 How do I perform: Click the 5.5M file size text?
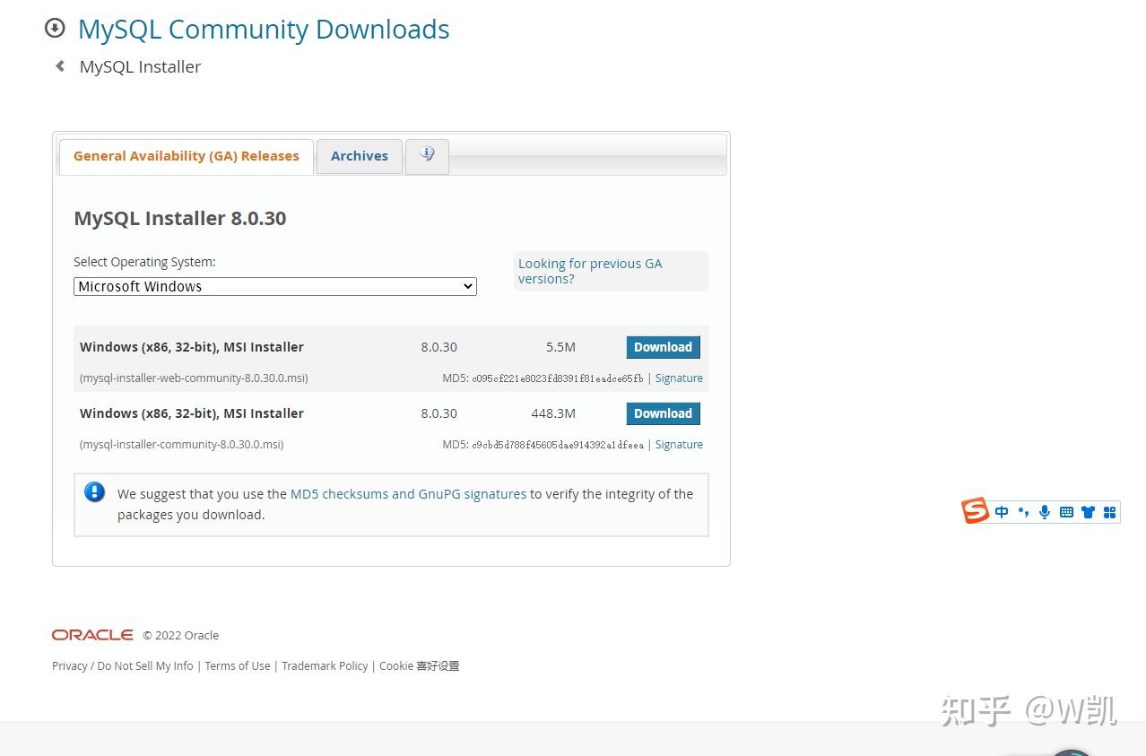560,347
